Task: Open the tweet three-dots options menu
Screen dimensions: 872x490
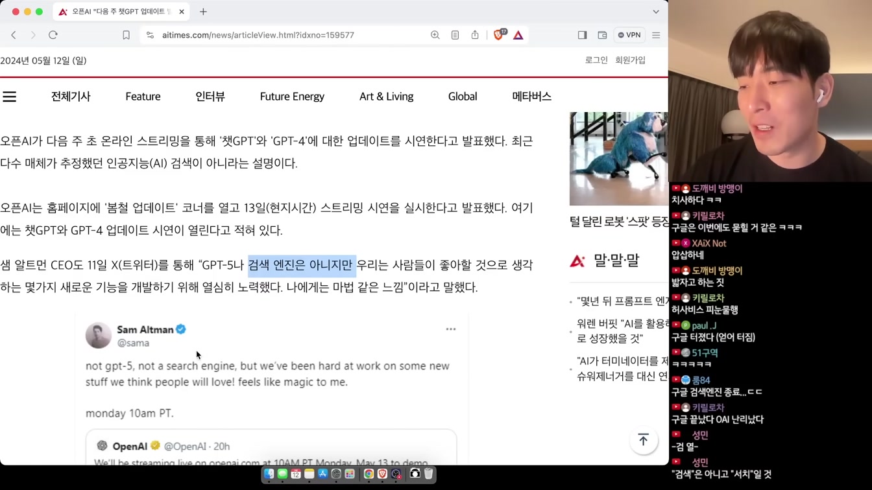Action: (451, 329)
